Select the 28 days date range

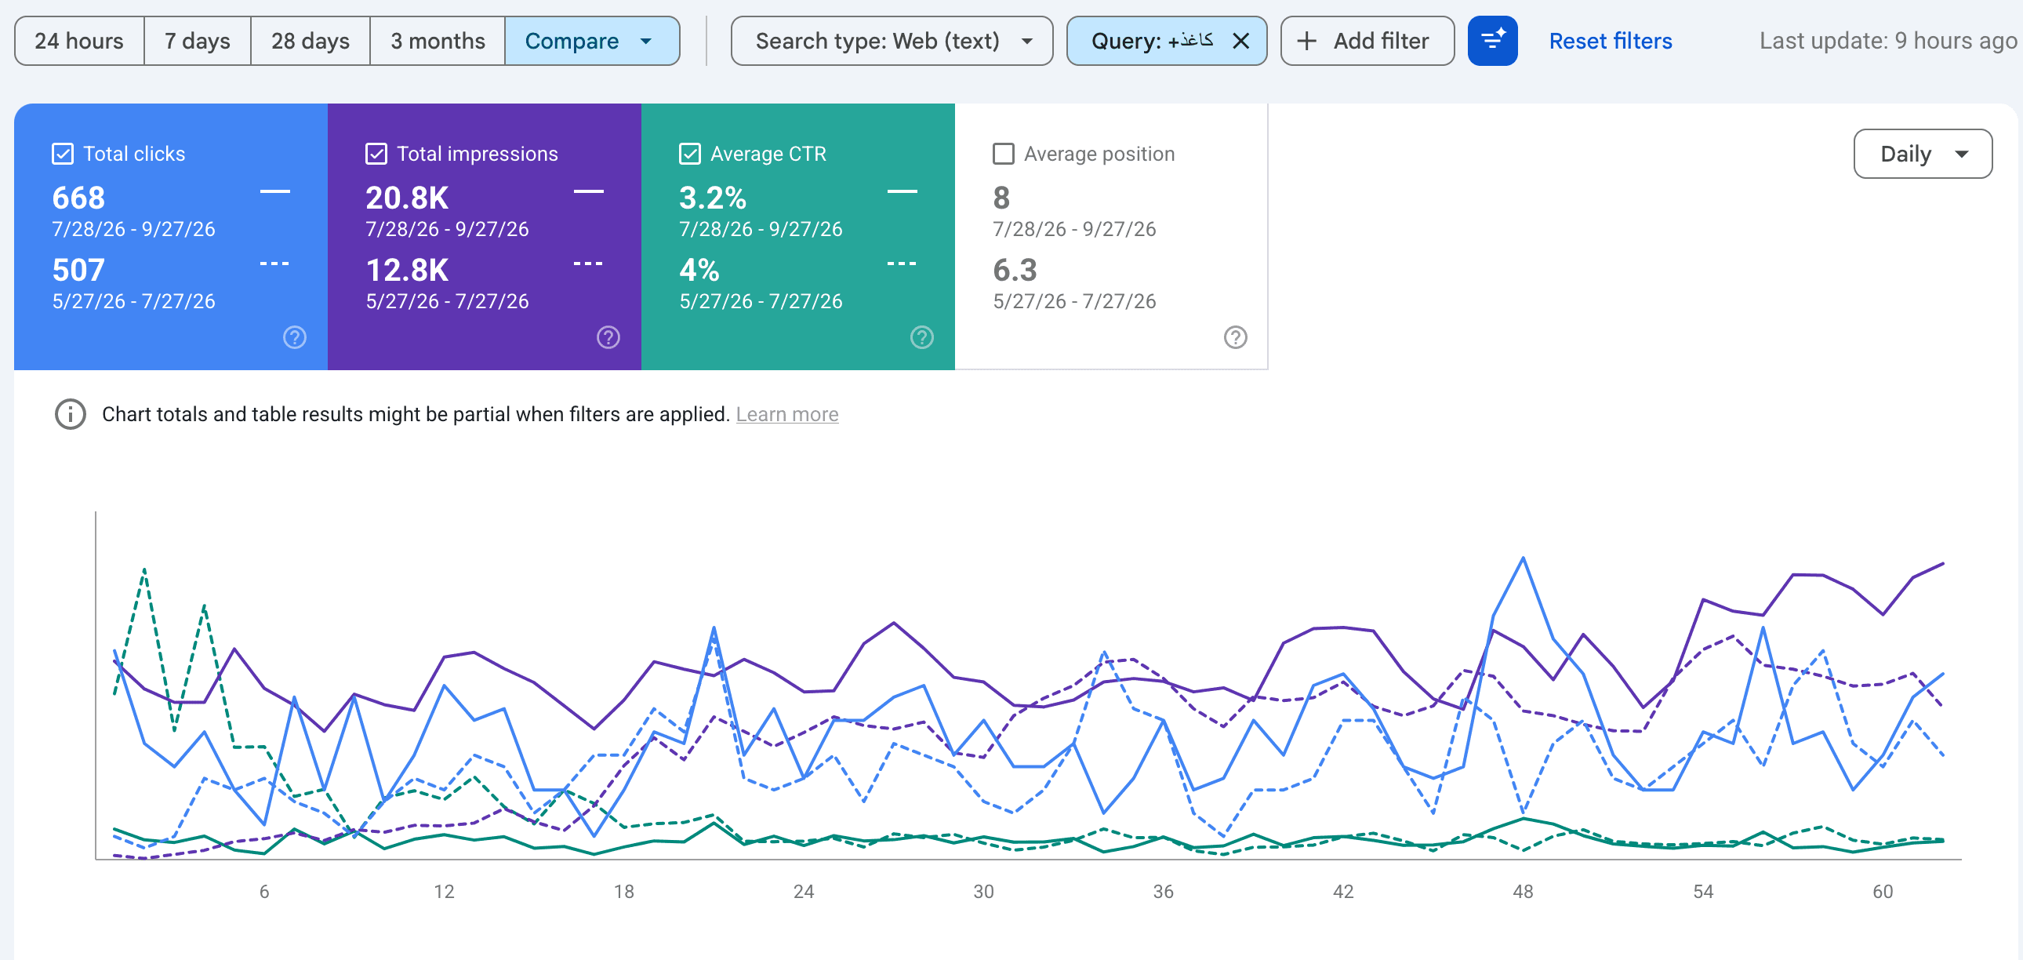click(x=311, y=41)
